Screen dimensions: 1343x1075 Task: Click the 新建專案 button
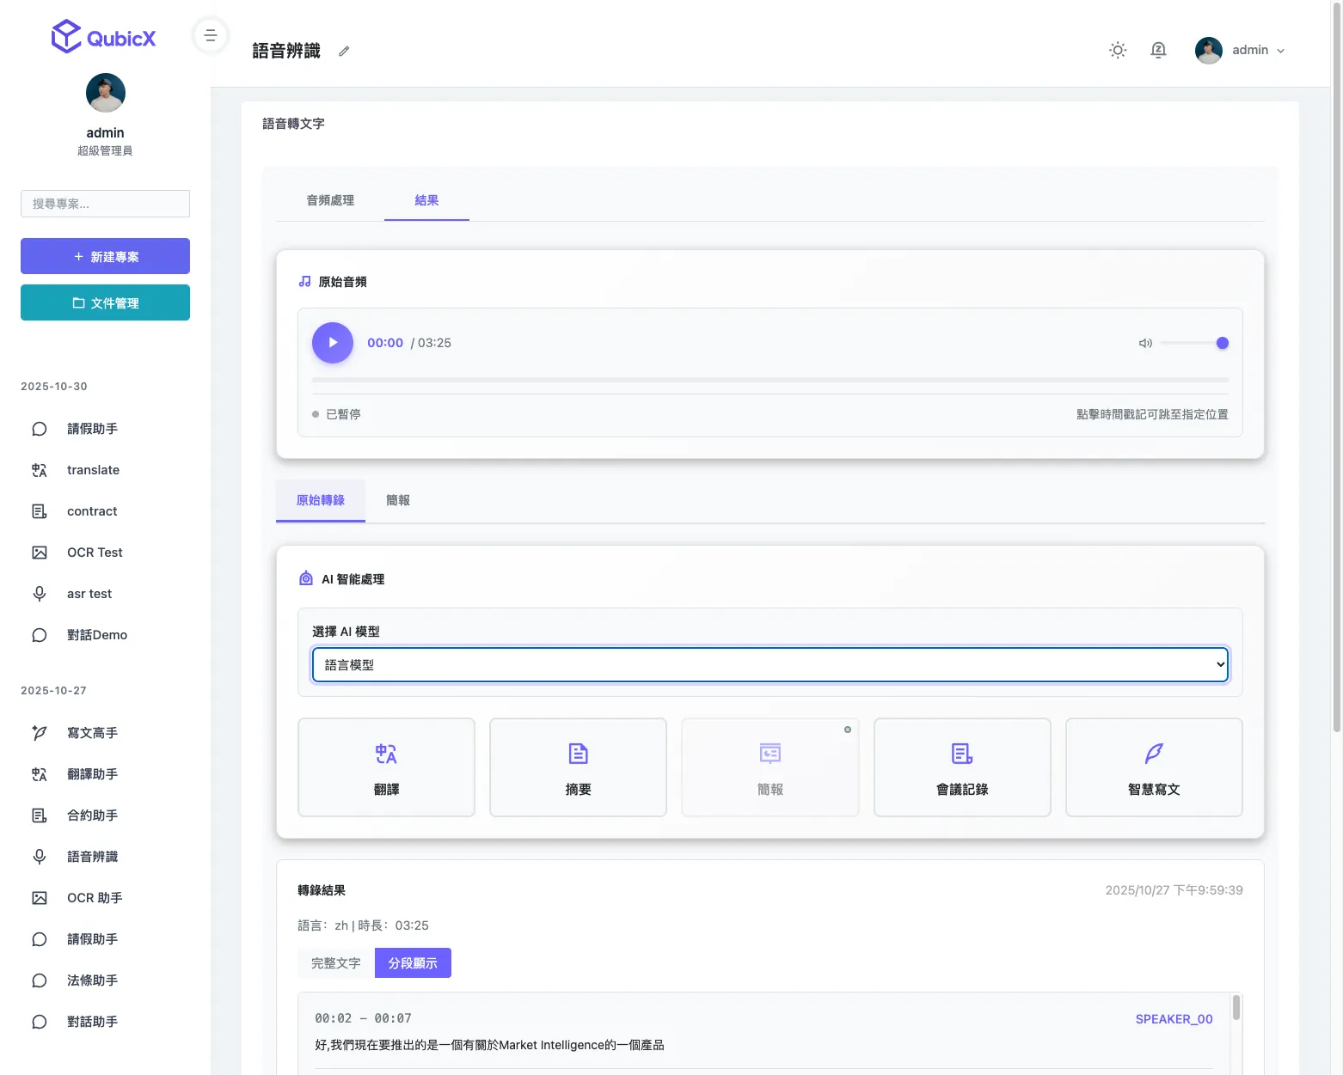105,256
